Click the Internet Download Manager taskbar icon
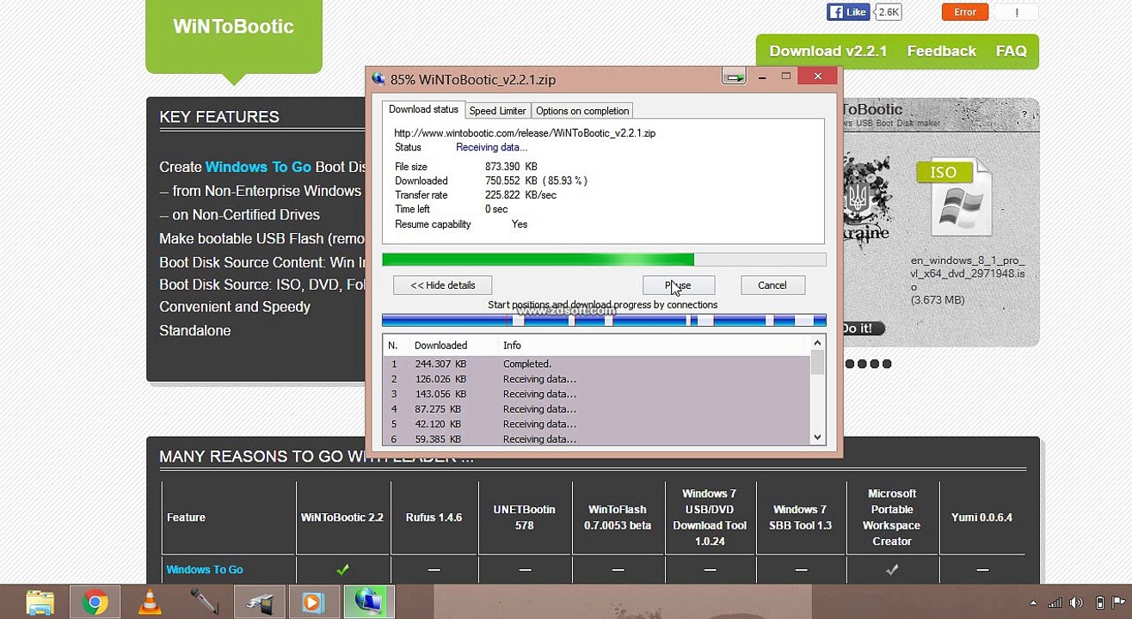1132x619 pixels. 369,602
